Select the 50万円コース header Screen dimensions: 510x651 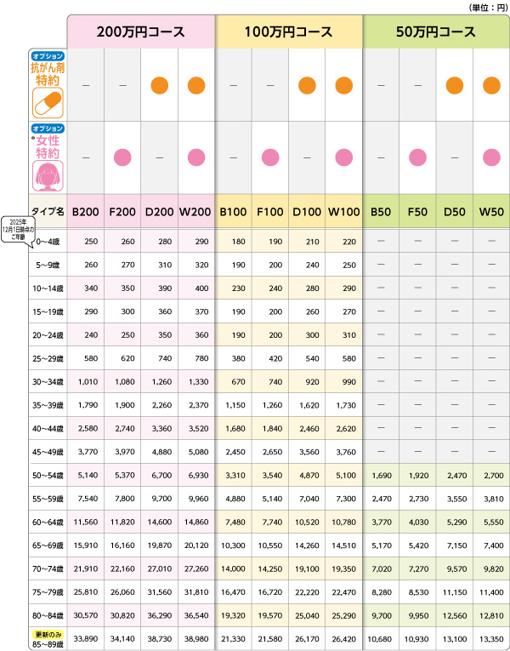pyautogui.click(x=436, y=32)
